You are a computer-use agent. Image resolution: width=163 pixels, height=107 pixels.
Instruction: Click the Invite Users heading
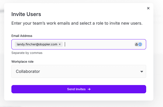tap(26, 14)
